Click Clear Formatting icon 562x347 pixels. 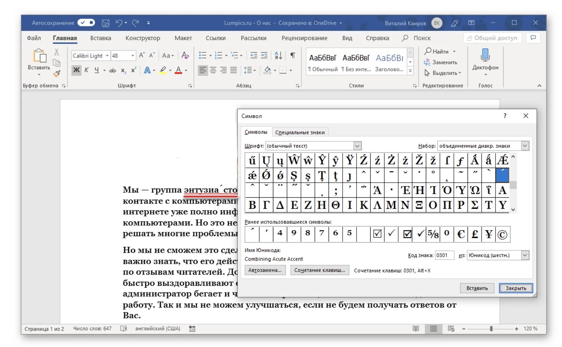coord(185,55)
